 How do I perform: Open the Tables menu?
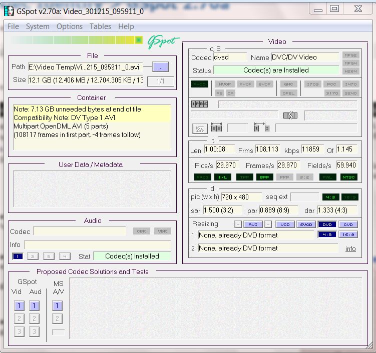click(100, 26)
